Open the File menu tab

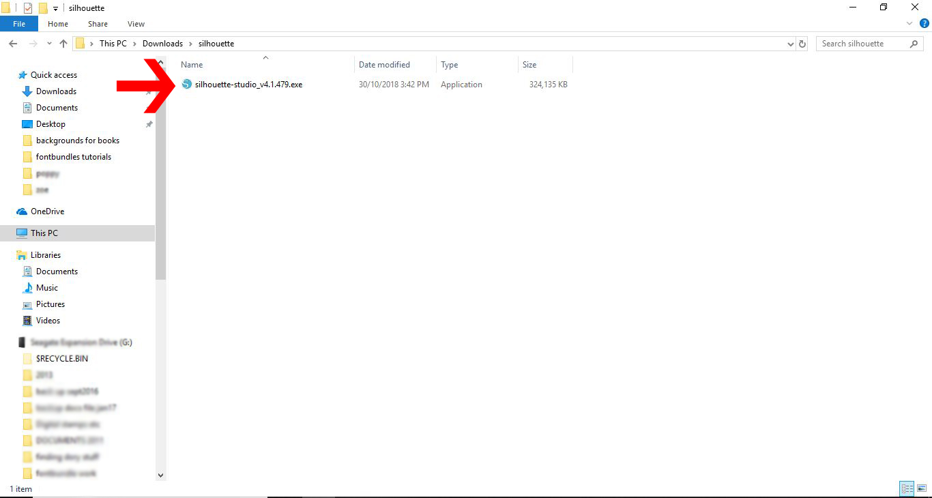click(x=19, y=24)
